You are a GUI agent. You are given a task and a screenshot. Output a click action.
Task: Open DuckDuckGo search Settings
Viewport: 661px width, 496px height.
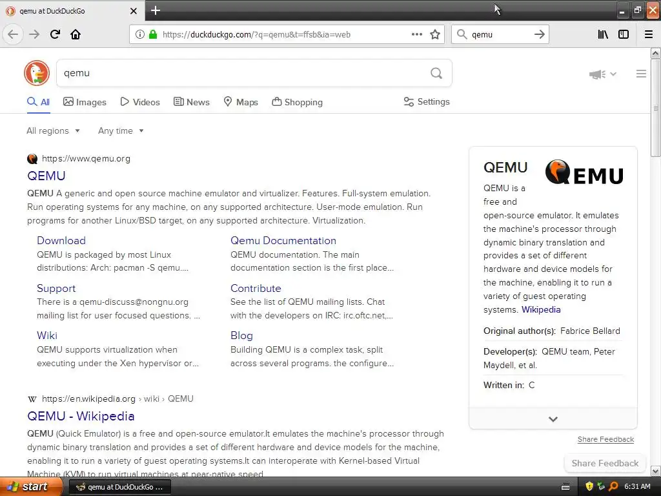427,101
